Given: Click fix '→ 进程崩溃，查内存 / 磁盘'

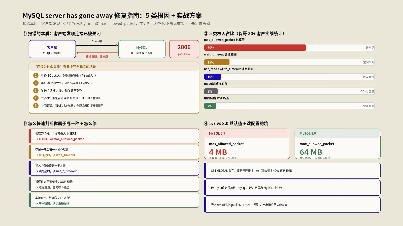Looking at the screenshot, I should click(52, 187).
